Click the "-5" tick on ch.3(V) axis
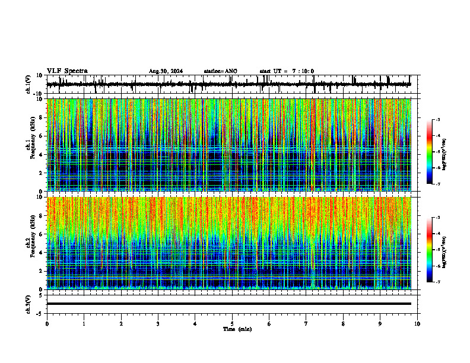 (40, 314)
